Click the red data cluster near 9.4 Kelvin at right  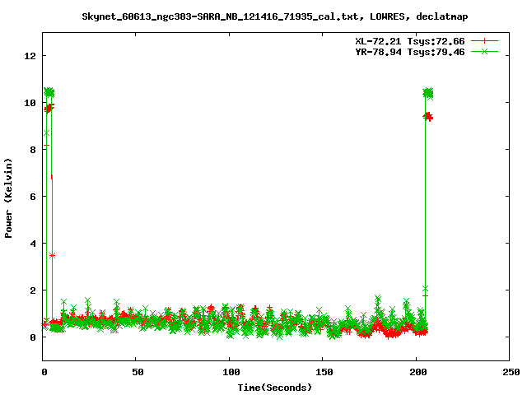428,117
